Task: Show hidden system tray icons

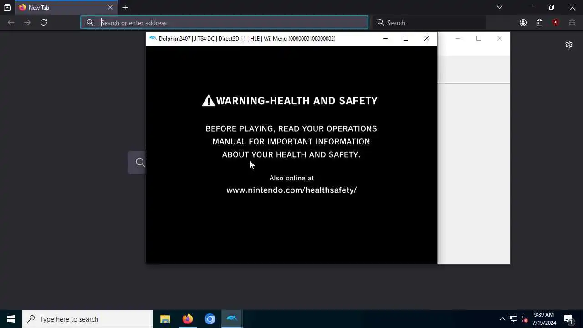Action: point(502,319)
